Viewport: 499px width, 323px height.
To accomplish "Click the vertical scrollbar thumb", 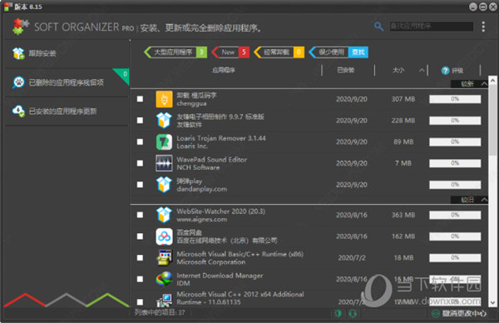I will [x=492, y=121].
